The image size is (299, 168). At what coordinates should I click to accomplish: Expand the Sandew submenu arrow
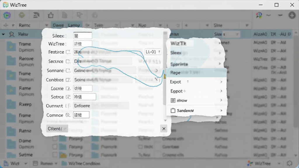[x=221, y=111]
